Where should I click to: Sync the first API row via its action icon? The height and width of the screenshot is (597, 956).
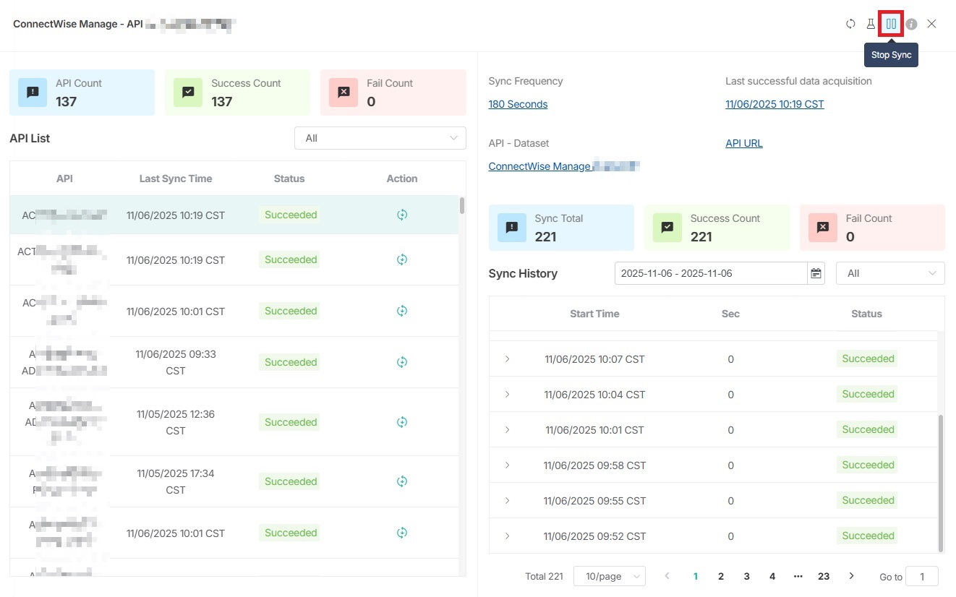coord(402,215)
